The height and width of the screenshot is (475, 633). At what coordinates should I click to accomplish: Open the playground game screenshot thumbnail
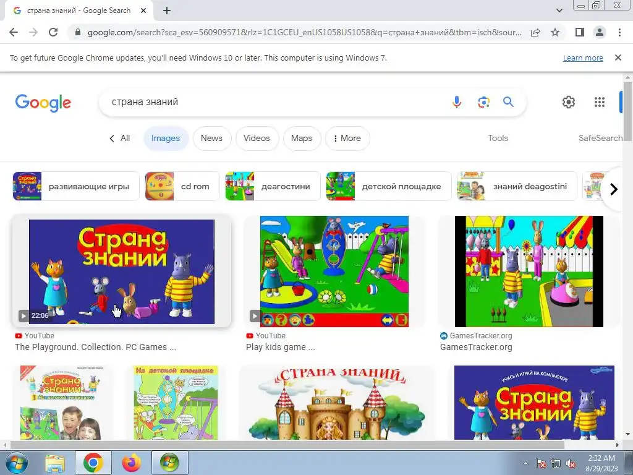tap(334, 272)
